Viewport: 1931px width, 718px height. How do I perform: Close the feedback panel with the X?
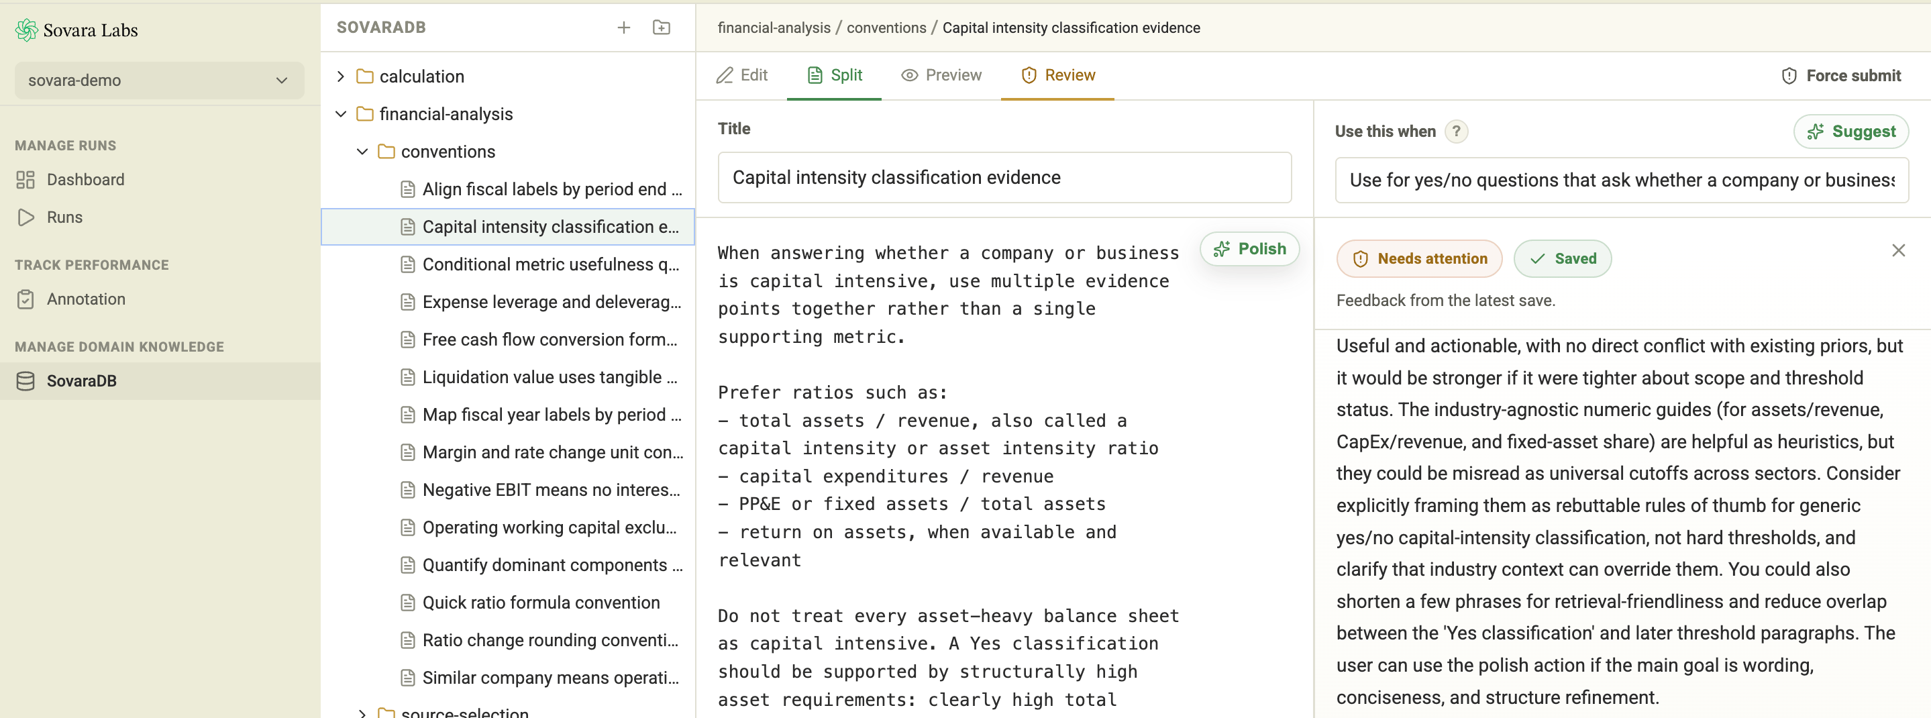[1898, 250]
